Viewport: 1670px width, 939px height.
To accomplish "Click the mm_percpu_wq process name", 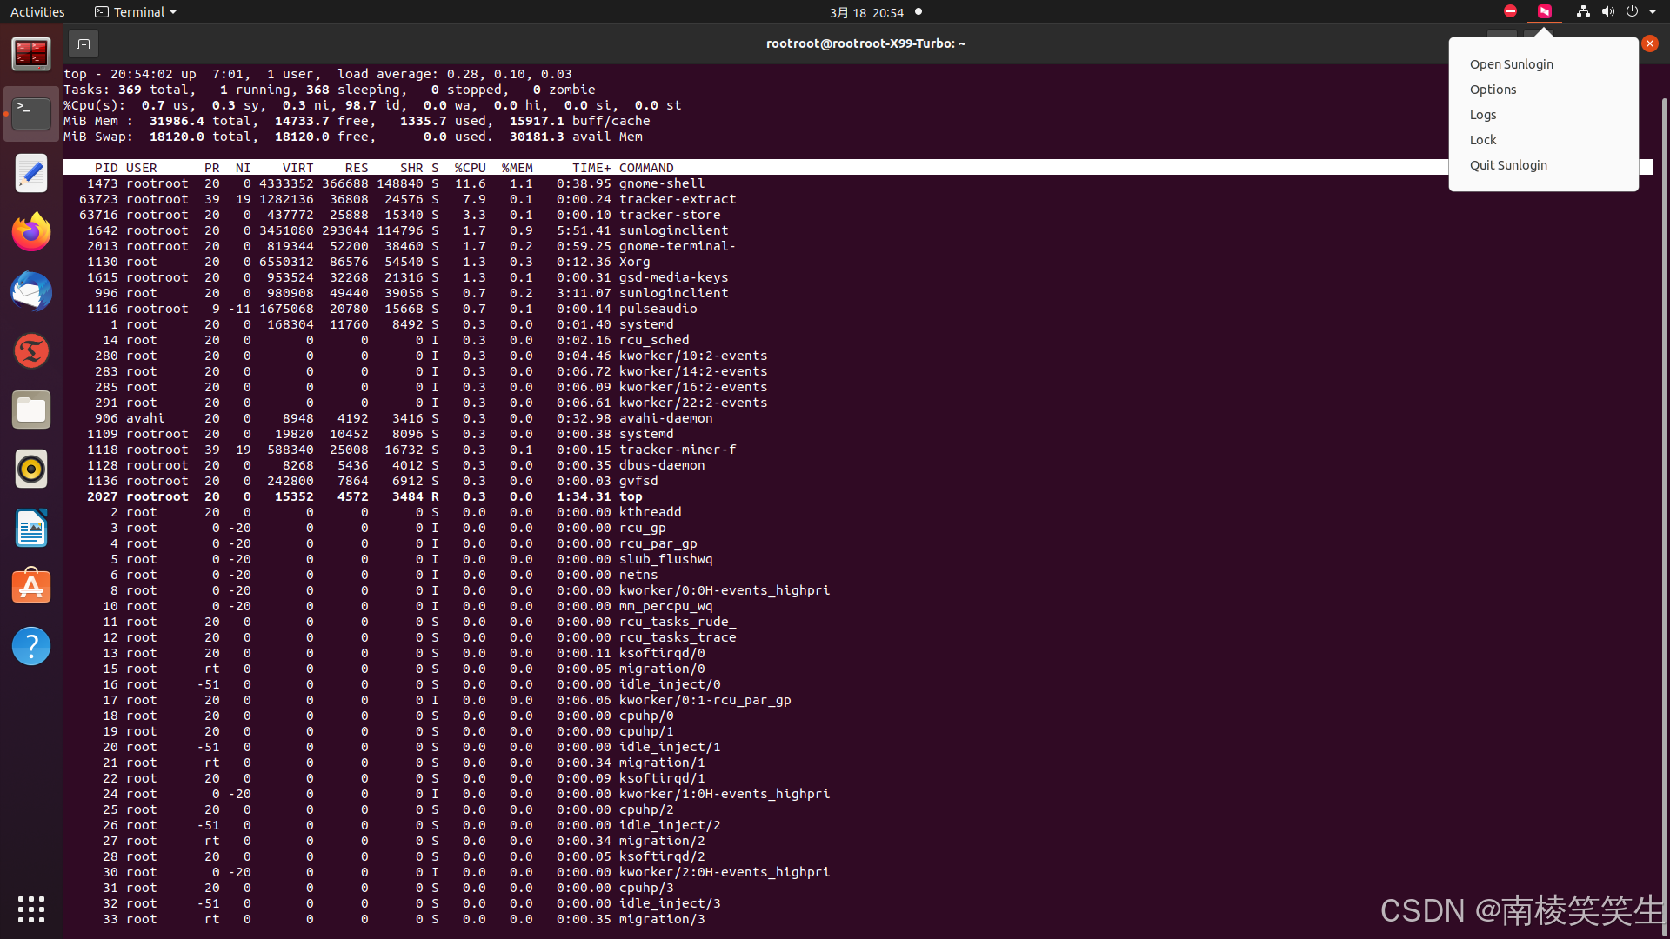I will click(x=666, y=606).
